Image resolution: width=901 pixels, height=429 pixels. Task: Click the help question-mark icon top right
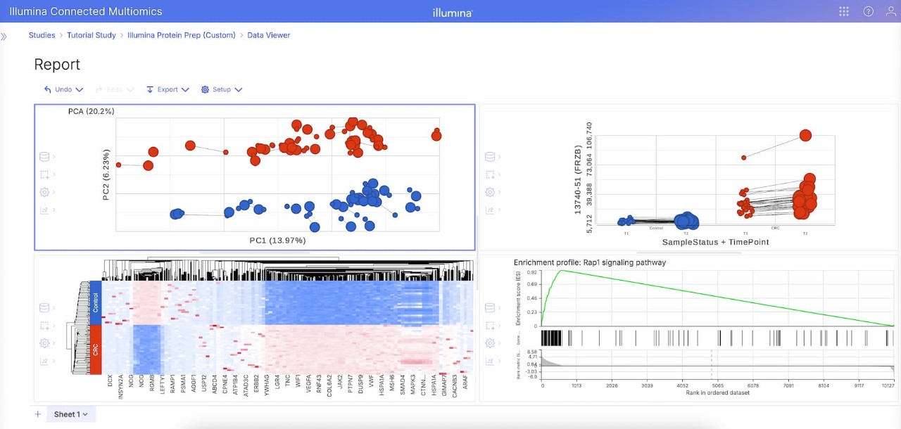867,11
